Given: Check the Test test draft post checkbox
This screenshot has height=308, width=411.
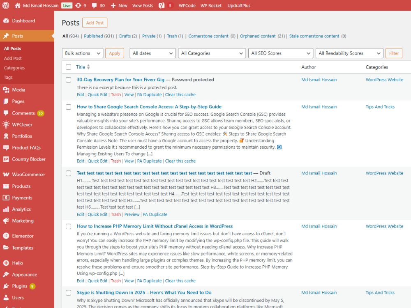Looking at the screenshot, I should 68,173.
